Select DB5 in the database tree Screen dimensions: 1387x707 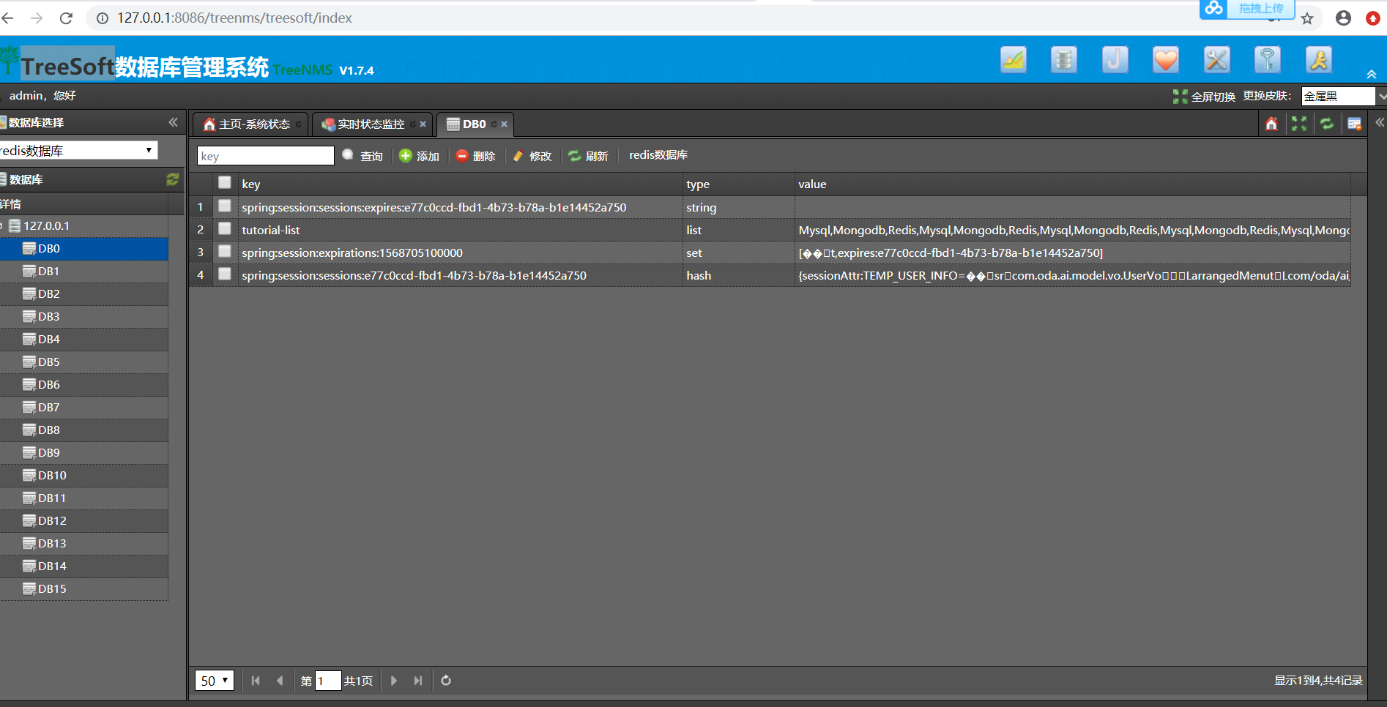coord(49,362)
